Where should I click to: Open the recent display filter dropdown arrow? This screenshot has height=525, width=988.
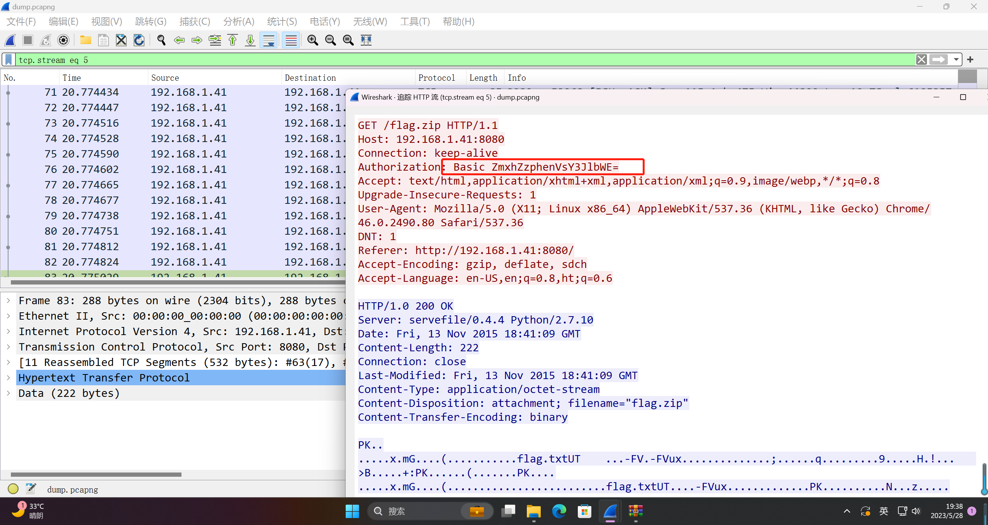tap(956, 60)
